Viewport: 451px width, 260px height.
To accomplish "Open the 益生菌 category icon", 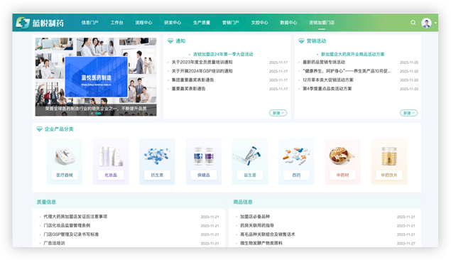I will (250, 156).
